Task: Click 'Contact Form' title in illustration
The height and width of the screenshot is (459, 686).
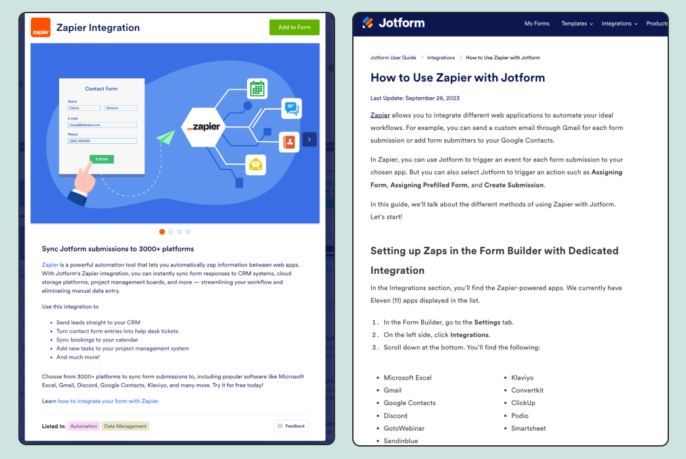Action: tap(101, 89)
